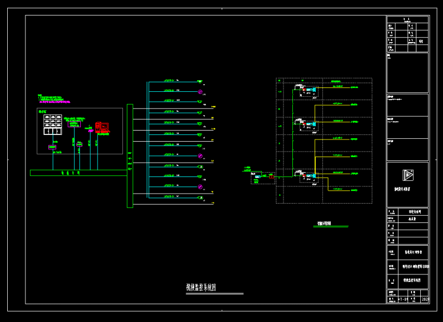Click the red computer workstation symbol

[101, 127]
